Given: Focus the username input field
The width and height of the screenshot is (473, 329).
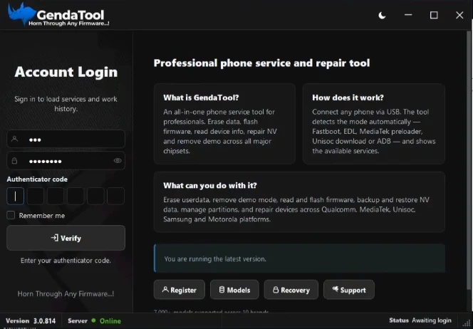Looking at the screenshot, I should pyautogui.click(x=66, y=139).
